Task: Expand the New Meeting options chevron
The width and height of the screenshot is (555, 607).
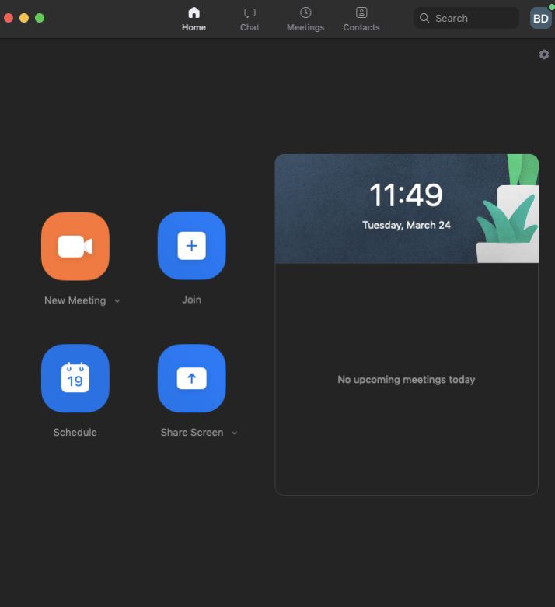Action: [x=117, y=301]
